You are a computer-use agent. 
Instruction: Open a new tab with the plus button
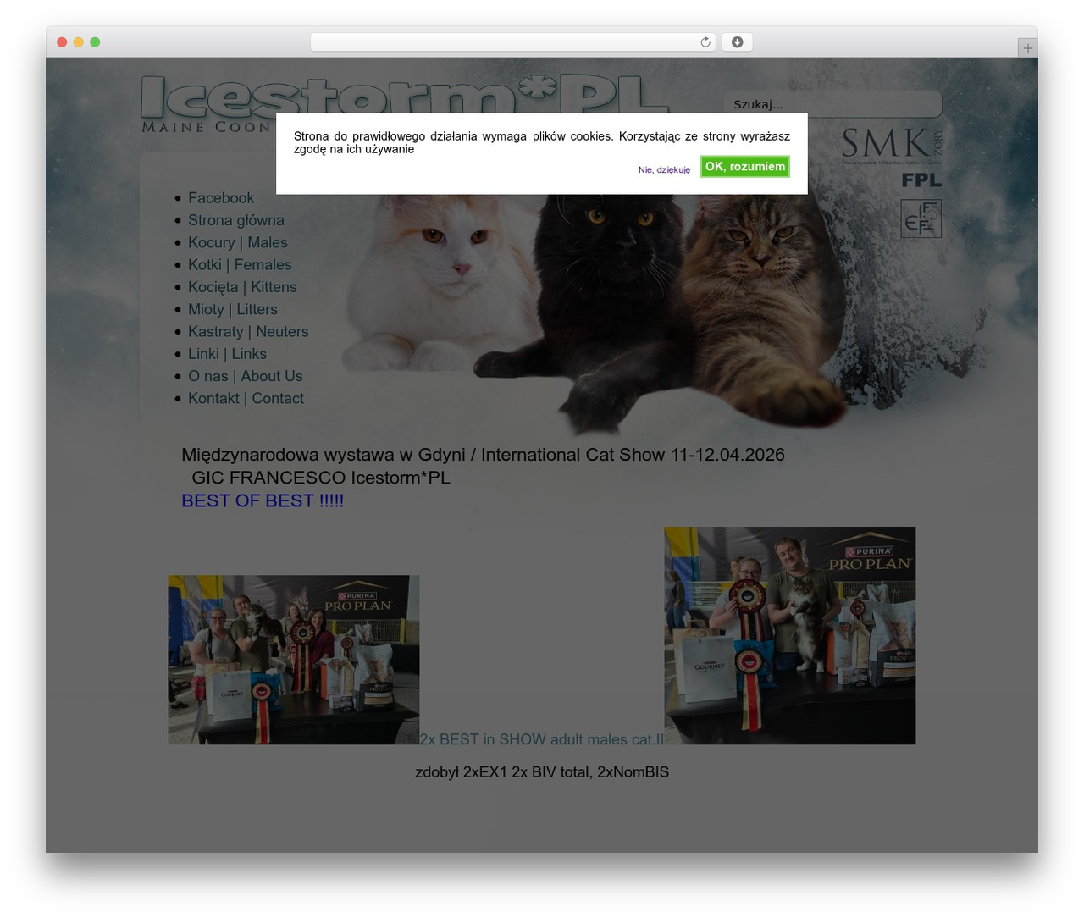(x=1027, y=48)
